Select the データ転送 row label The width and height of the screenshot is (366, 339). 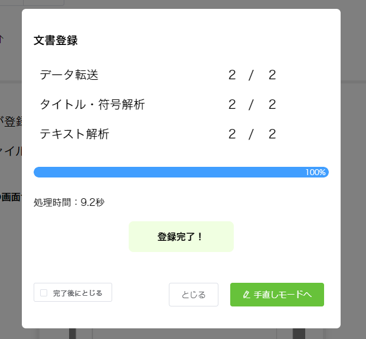(69, 75)
